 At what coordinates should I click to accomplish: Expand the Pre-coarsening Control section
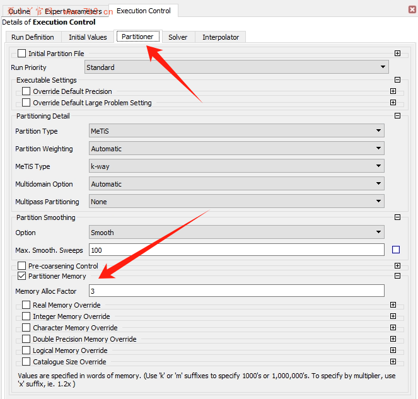click(397, 266)
